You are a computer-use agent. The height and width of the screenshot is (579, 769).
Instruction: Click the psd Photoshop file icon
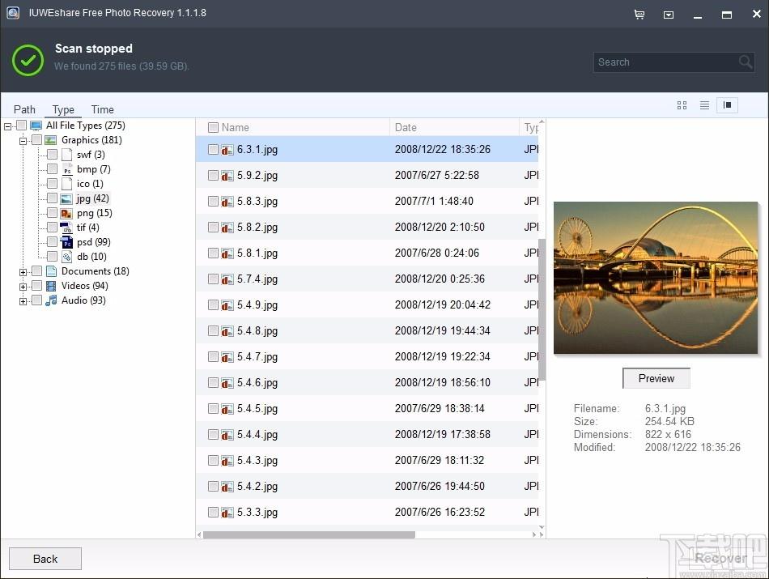pos(66,242)
